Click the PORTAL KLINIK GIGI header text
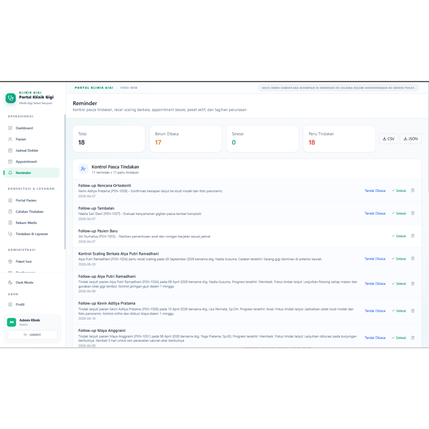This screenshot has height=429, width=429. click(x=94, y=88)
